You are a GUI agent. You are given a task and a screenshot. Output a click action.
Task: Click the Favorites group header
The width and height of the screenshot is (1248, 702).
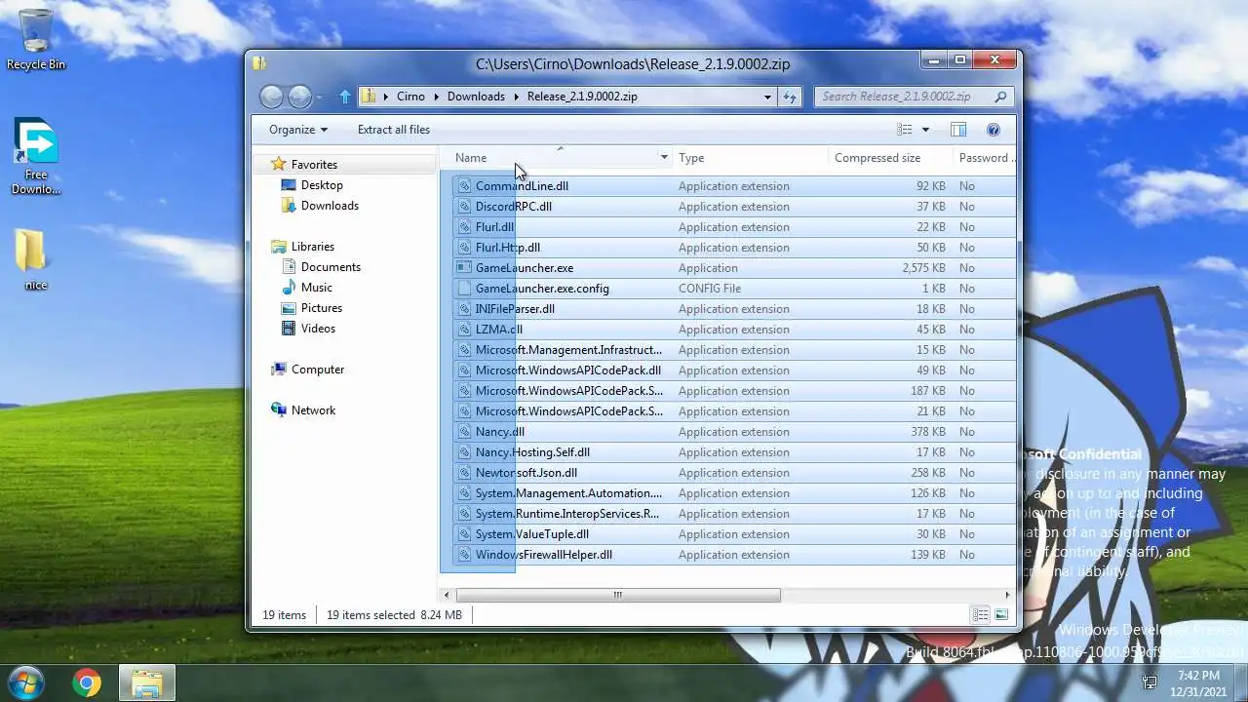[x=314, y=165]
